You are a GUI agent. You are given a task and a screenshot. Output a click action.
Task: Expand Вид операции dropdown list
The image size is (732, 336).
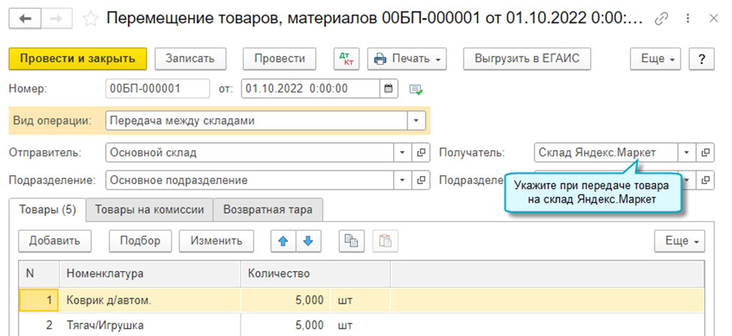[417, 120]
